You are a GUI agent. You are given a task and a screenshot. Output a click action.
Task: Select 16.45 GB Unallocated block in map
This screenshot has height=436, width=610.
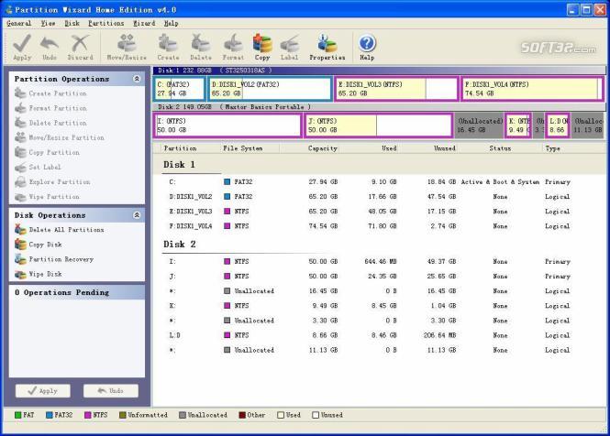click(x=480, y=125)
